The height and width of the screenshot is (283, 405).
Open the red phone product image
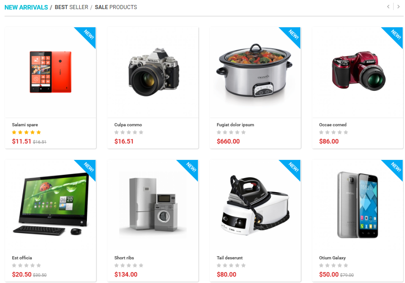[x=51, y=72]
